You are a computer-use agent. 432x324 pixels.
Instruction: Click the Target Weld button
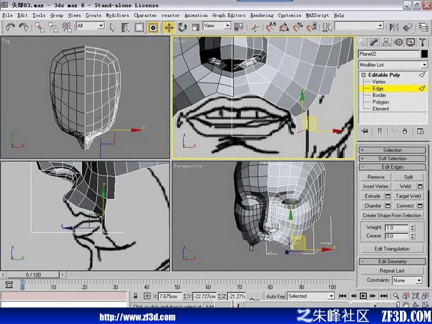click(x=408, y=196)
